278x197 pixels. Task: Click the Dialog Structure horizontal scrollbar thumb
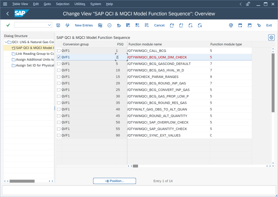pyautogui.click(x=22, y=181)
